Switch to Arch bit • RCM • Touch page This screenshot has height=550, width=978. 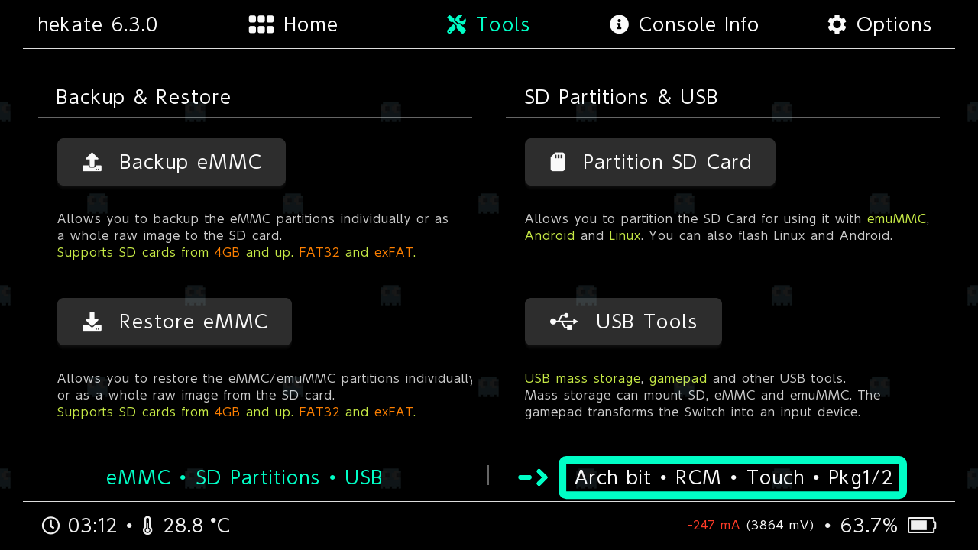point(733,477)
